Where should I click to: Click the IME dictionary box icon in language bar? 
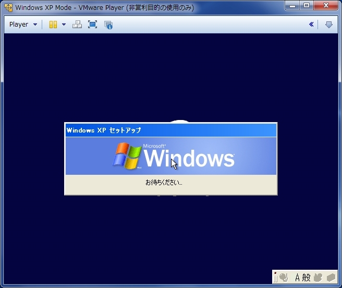[x=331, y=278]
